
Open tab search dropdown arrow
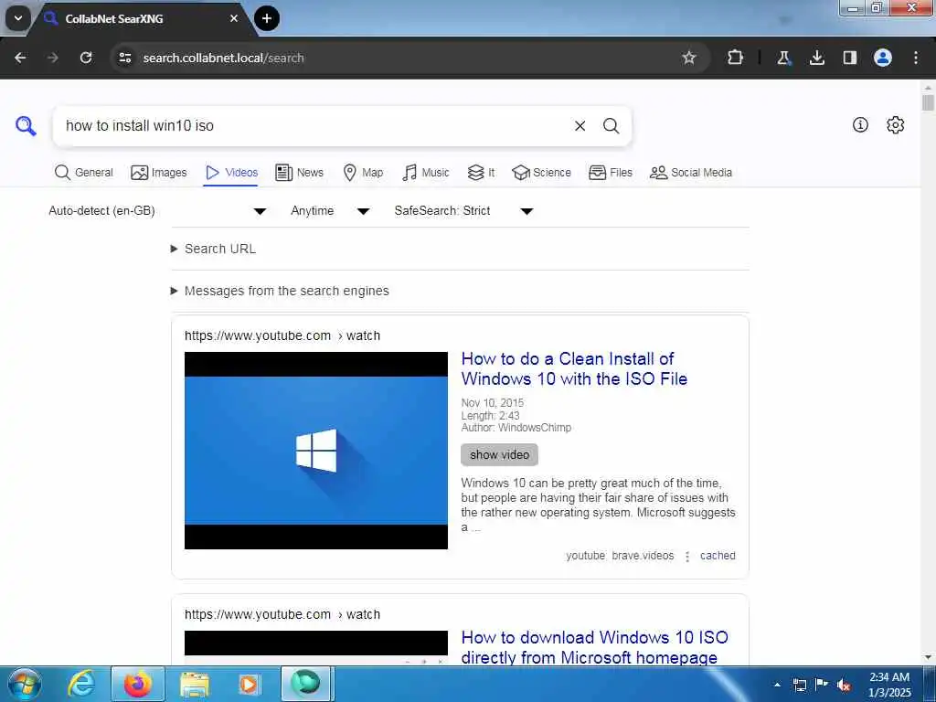pyautogui.click(x=18, y=18)
